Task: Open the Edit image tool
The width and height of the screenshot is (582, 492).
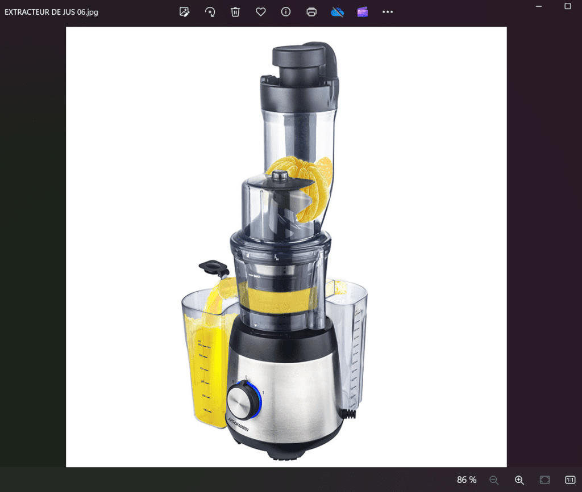Action: tap(184, 12)
